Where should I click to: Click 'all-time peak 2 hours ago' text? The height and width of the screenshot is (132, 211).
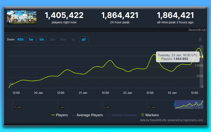pyautogui.click(x=175, y=22)
